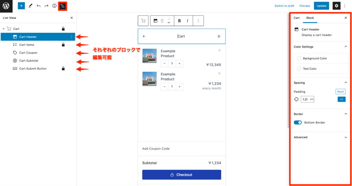Image resolution: width=352 pixels, height=186 pixels.
Task: Collapse the Spacing section
Action: [346, 83]
